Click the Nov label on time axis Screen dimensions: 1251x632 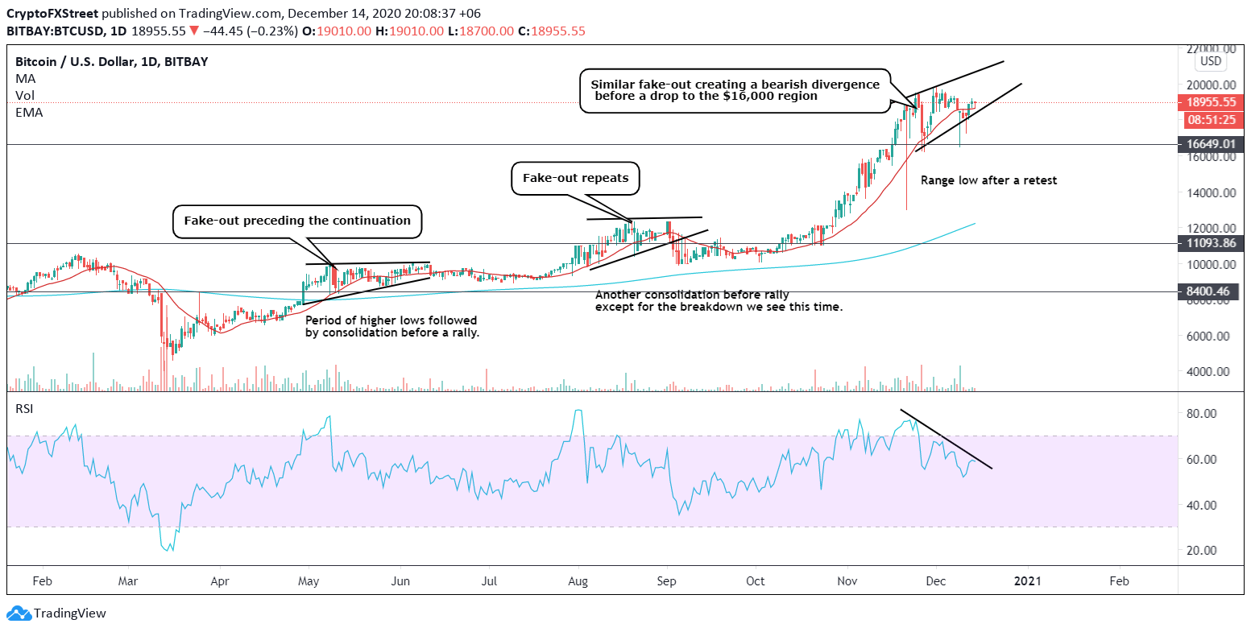847,580
